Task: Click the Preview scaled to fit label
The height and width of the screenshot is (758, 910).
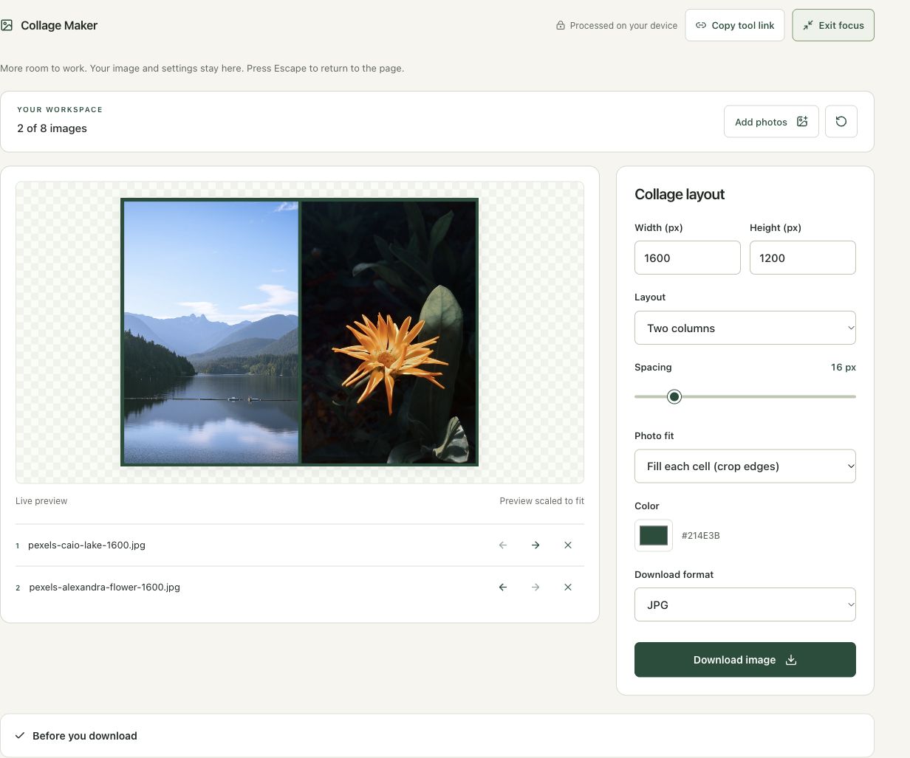Action: pyautogui.click(x=541, y=501)
